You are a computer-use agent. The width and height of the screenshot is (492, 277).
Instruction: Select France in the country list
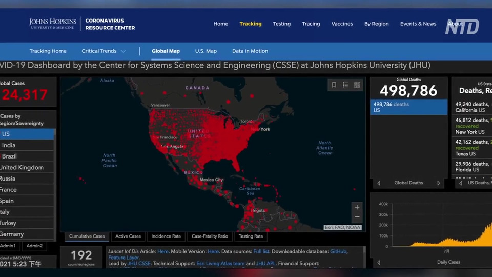27,190
